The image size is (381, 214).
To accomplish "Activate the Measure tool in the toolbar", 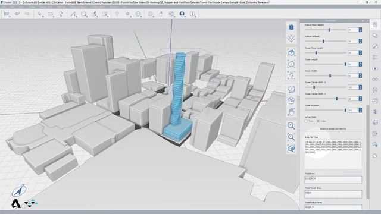I will pos(50,14).
